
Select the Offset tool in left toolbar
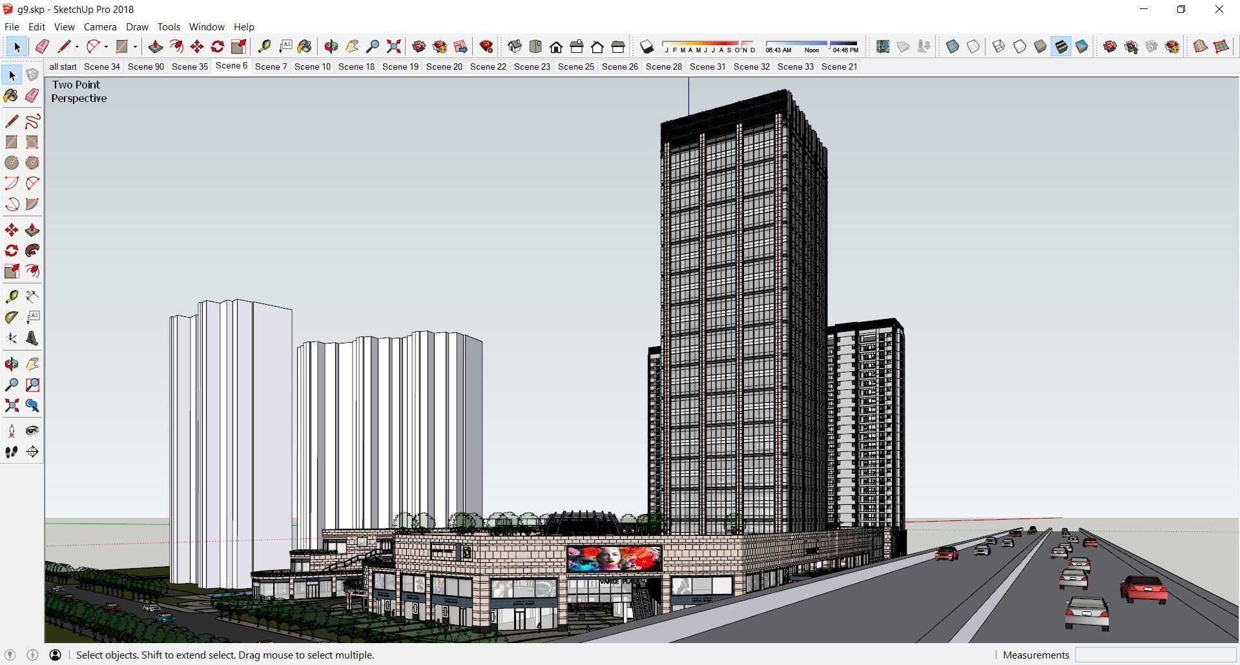click(32, 271)
